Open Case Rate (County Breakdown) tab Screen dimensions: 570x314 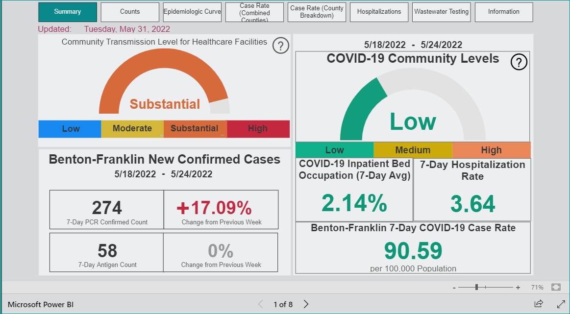pos(317,12)
